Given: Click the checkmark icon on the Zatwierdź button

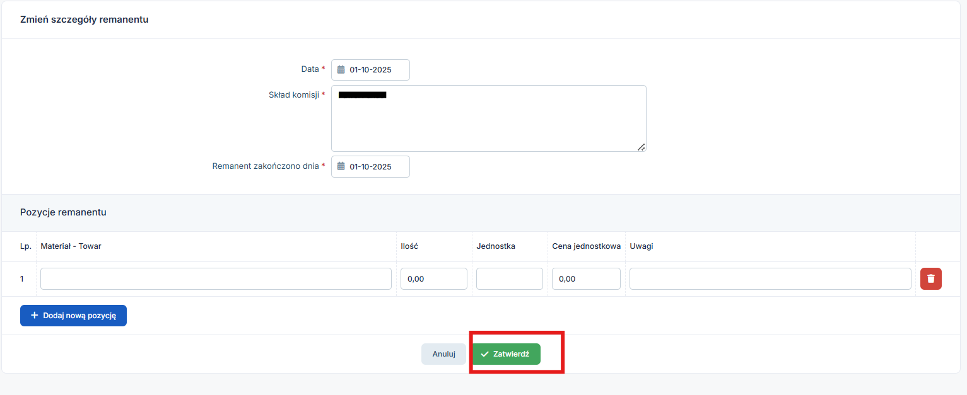Looking at the screenshot, I should [484, 354].
